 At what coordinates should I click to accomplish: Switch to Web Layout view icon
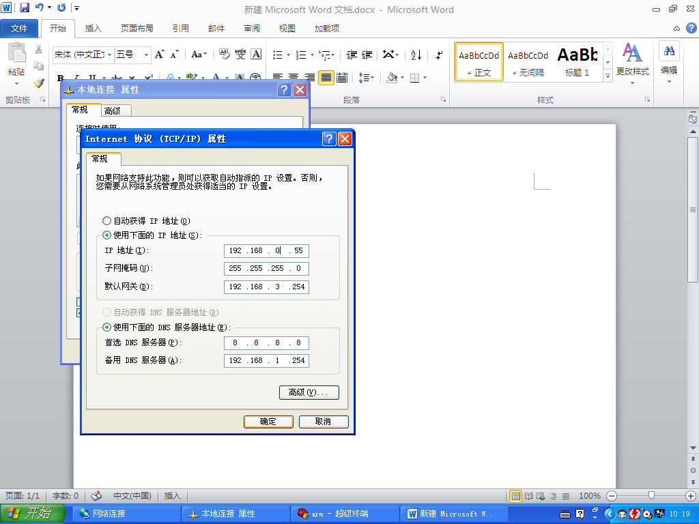coord(541,496)
